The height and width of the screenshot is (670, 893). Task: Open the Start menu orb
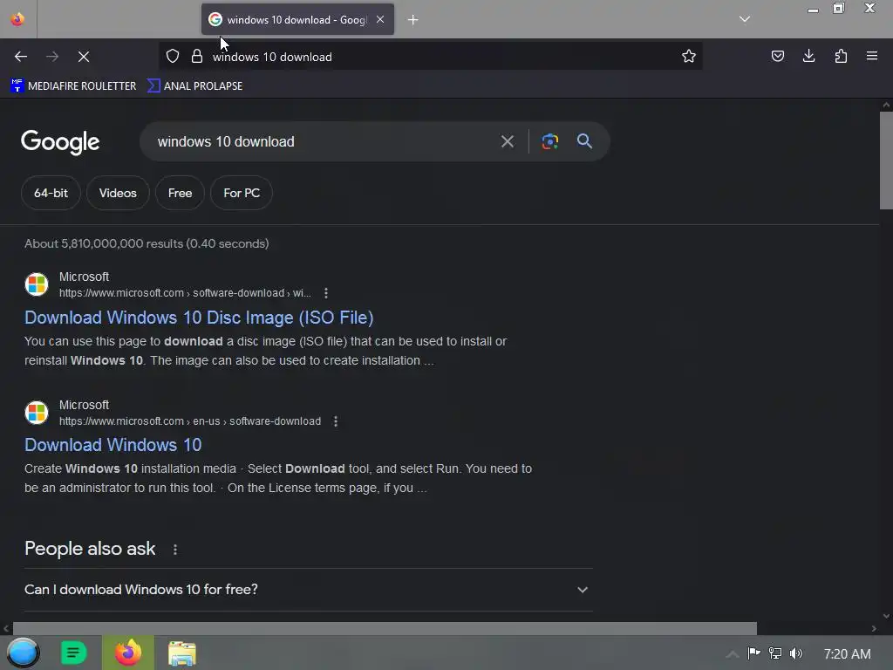tap(23, 653)
